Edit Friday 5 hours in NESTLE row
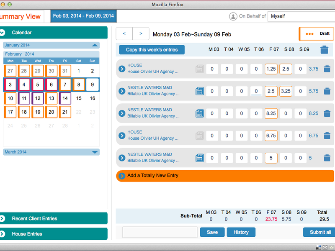The height and width of the screenshot is (251, 335). click(x=271, y=158)
